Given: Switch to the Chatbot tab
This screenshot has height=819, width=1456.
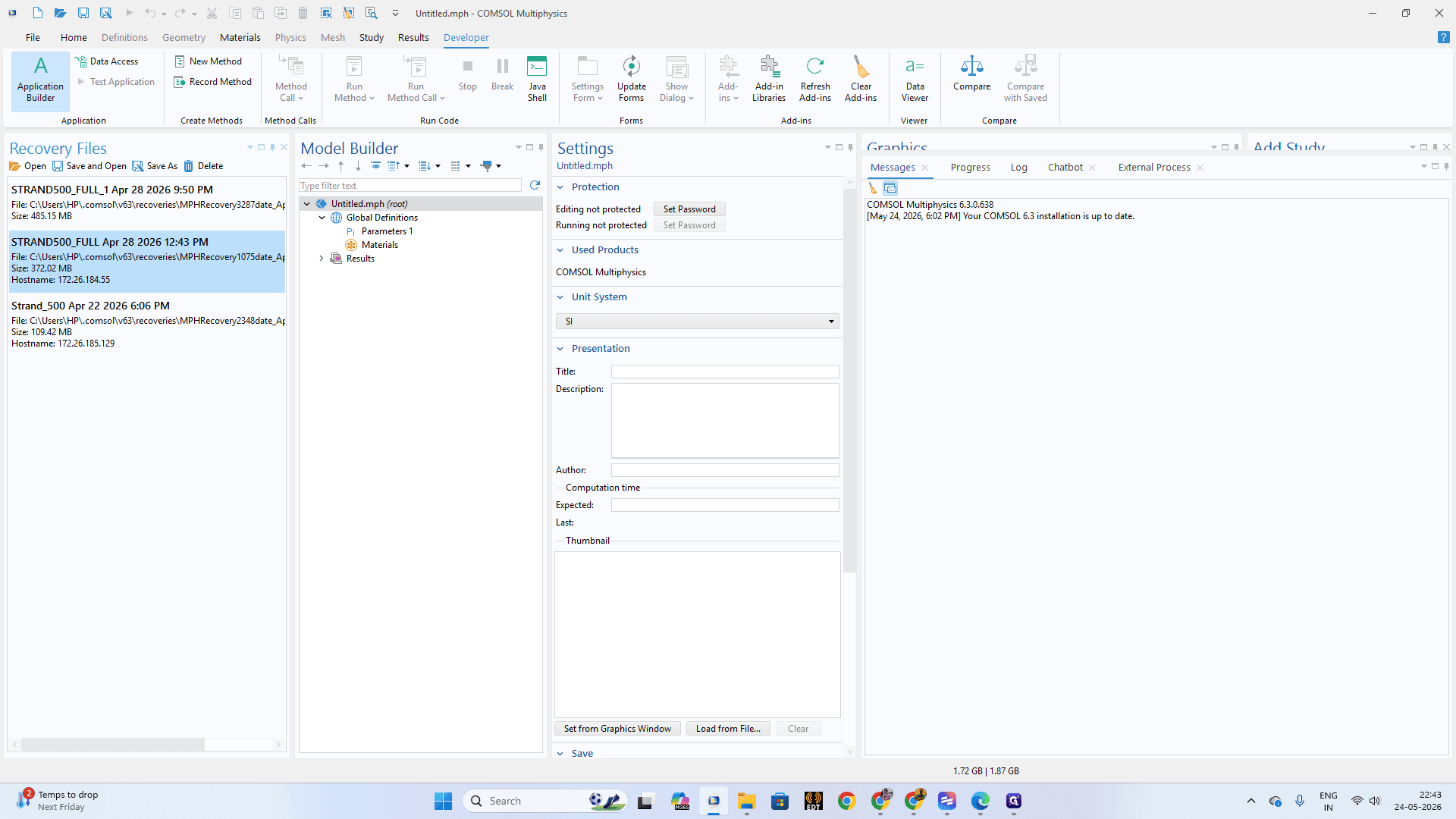Looking at the screenshot, I should tap(1065, 168).
